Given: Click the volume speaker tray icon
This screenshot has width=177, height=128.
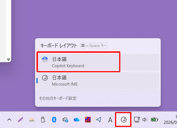Looking at the screenshot, I should (x=145, y=119).
